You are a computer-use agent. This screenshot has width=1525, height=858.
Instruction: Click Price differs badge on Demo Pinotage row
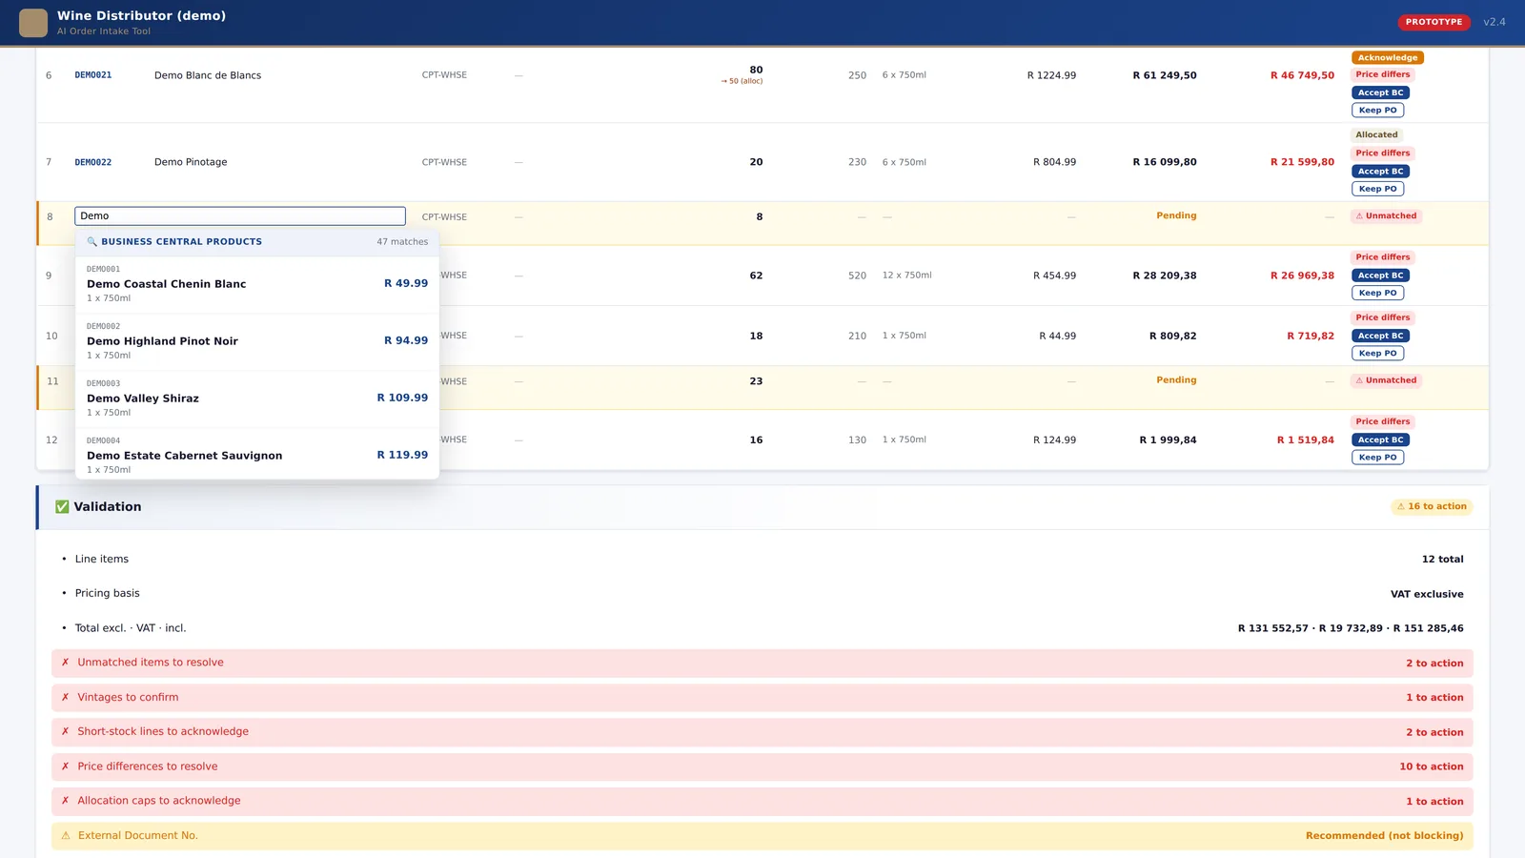point(1383,153)
